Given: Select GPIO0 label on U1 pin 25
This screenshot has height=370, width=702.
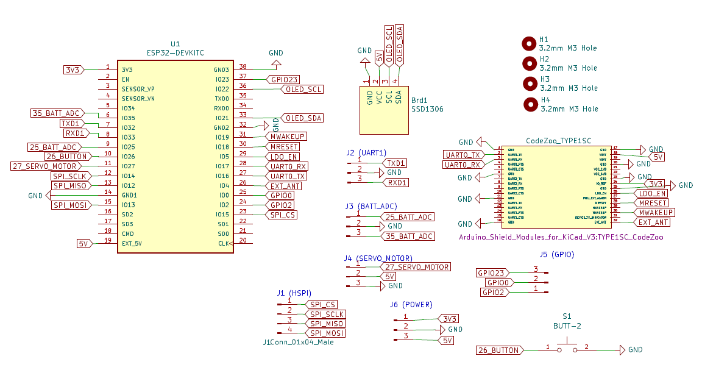Looking at the screenshot, I should point(280,196).
